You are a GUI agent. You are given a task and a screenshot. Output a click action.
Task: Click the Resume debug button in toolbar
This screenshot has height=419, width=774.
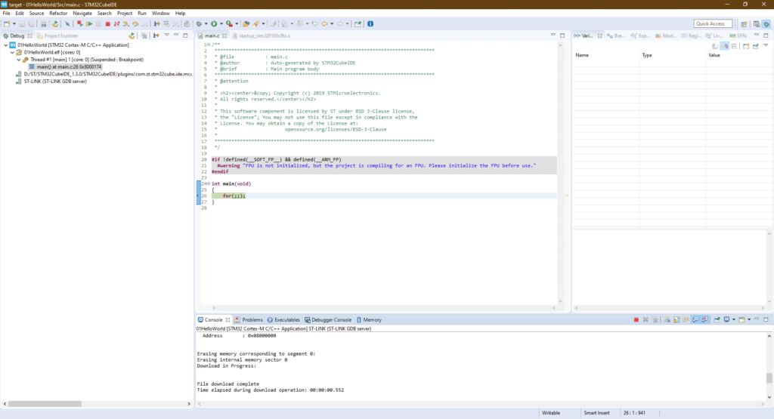90,24
